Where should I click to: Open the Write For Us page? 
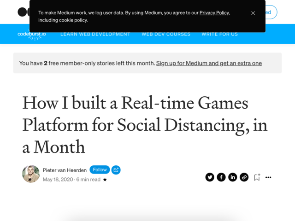tap(220, 34)
